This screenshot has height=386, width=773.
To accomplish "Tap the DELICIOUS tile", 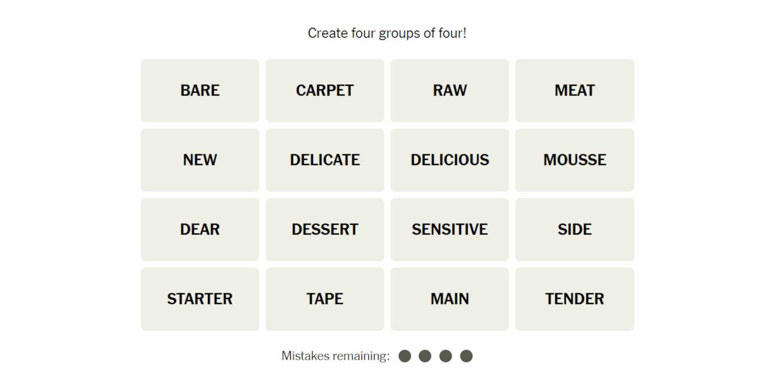I will (450, 160).
